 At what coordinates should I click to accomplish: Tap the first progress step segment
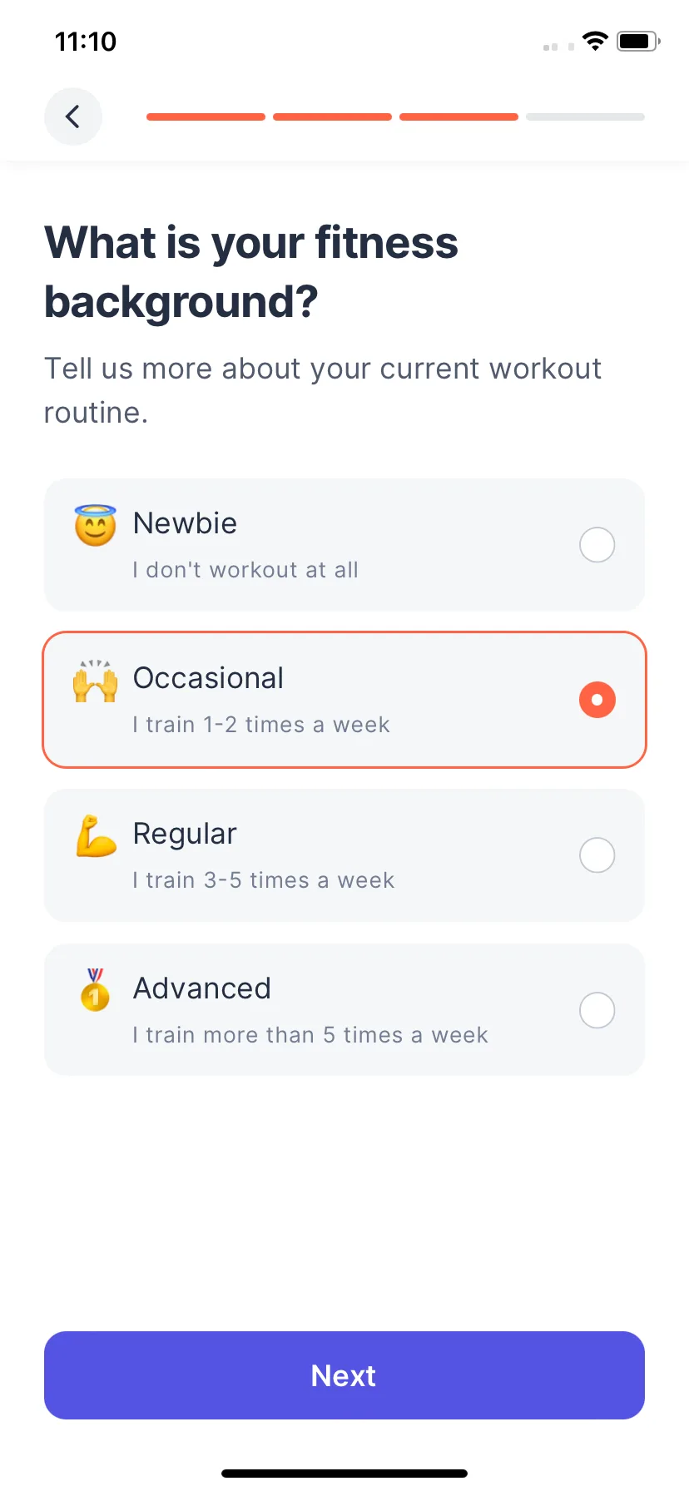click(x=206, y=117)
